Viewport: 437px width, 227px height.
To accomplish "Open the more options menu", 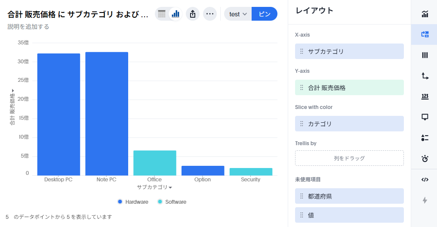I will [210, 14].
